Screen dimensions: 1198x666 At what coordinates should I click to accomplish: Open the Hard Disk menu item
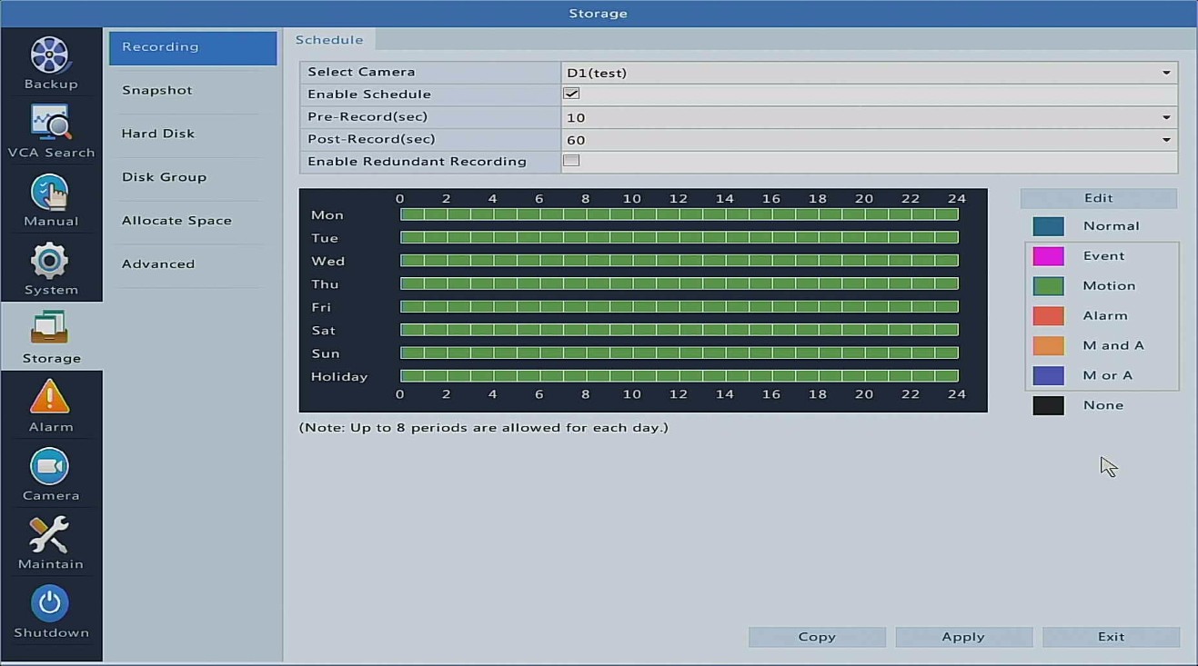coord(158,134)
